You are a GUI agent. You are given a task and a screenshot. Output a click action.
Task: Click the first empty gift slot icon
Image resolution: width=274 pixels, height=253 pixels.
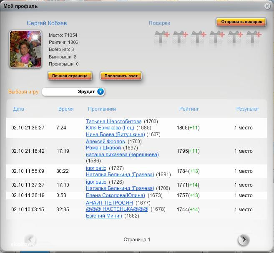(161, 37)
